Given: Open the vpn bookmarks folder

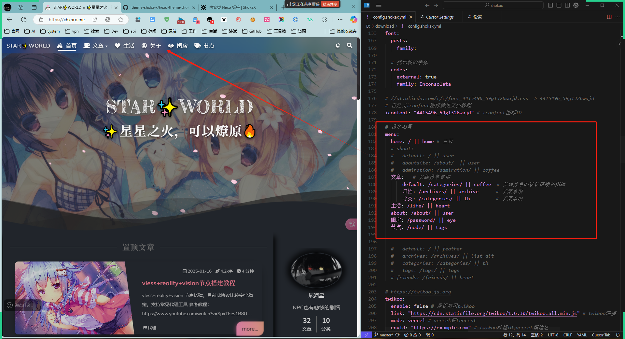Looking at the screenshot, I should [72, 31].
